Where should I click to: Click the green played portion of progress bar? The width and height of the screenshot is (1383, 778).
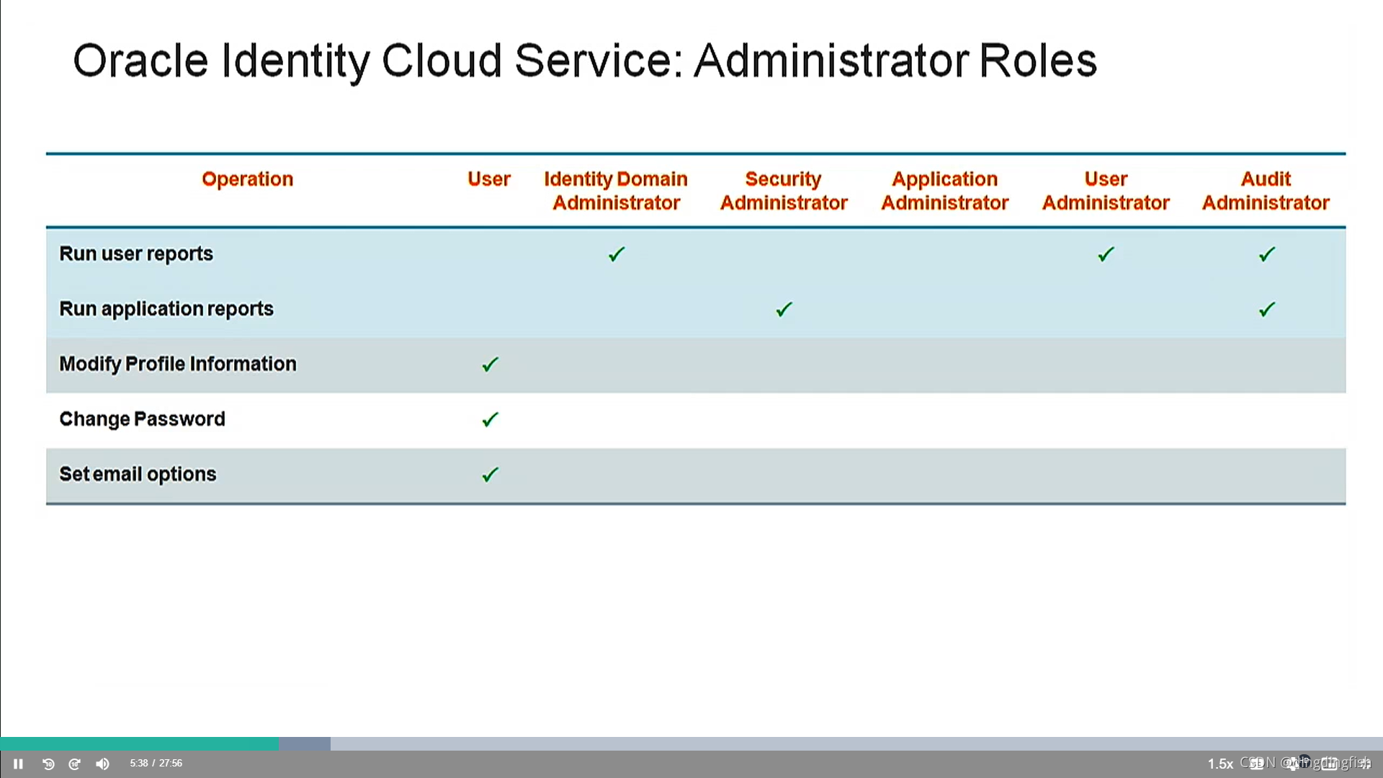click(137, 743)
